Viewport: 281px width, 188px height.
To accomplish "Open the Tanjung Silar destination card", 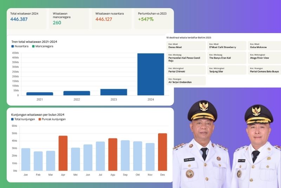I will click(227, 70).
